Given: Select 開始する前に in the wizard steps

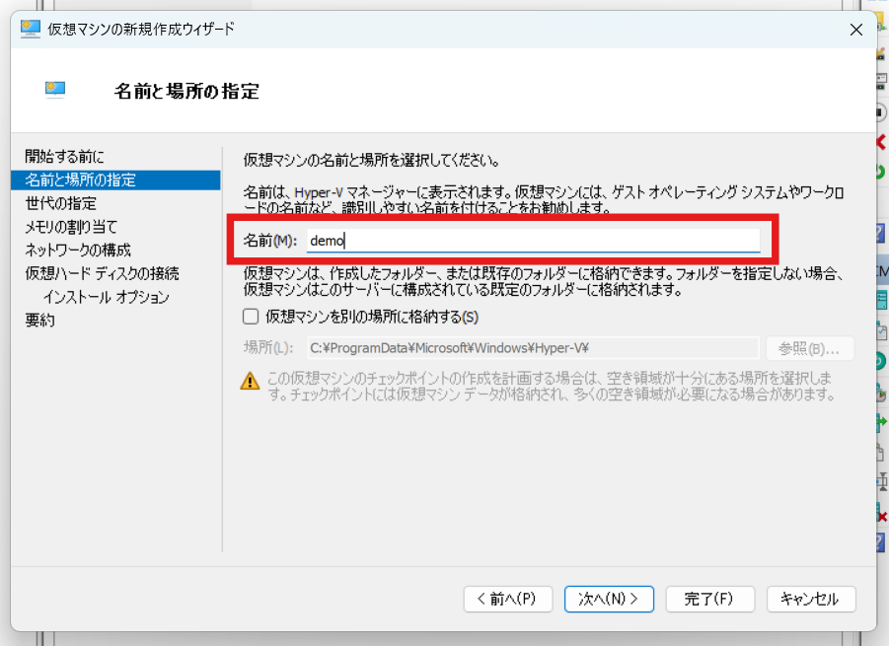Looking at the screenshot, I should click(x=65, y=157).
